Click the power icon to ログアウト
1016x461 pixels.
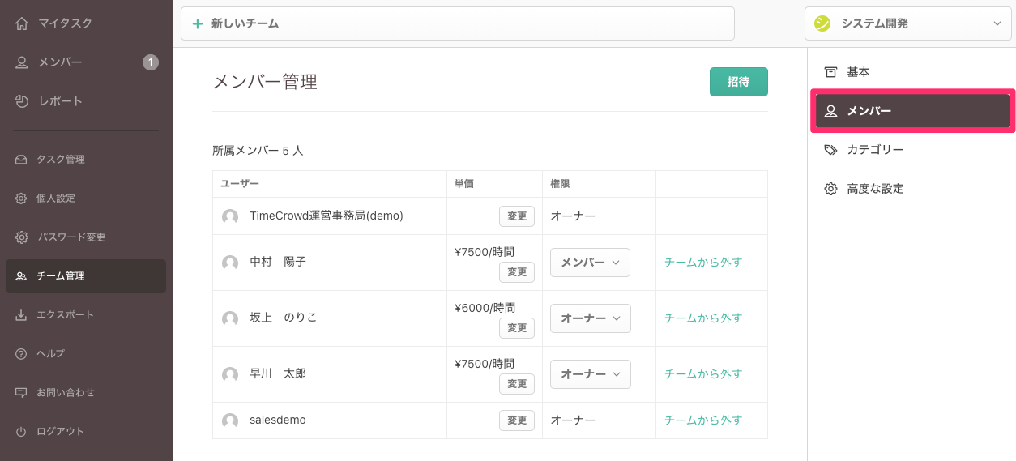tap(22, 432)
